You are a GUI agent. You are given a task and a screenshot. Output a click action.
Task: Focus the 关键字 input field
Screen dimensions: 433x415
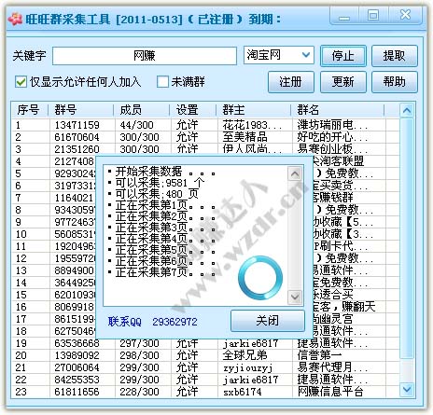[145, 56]
